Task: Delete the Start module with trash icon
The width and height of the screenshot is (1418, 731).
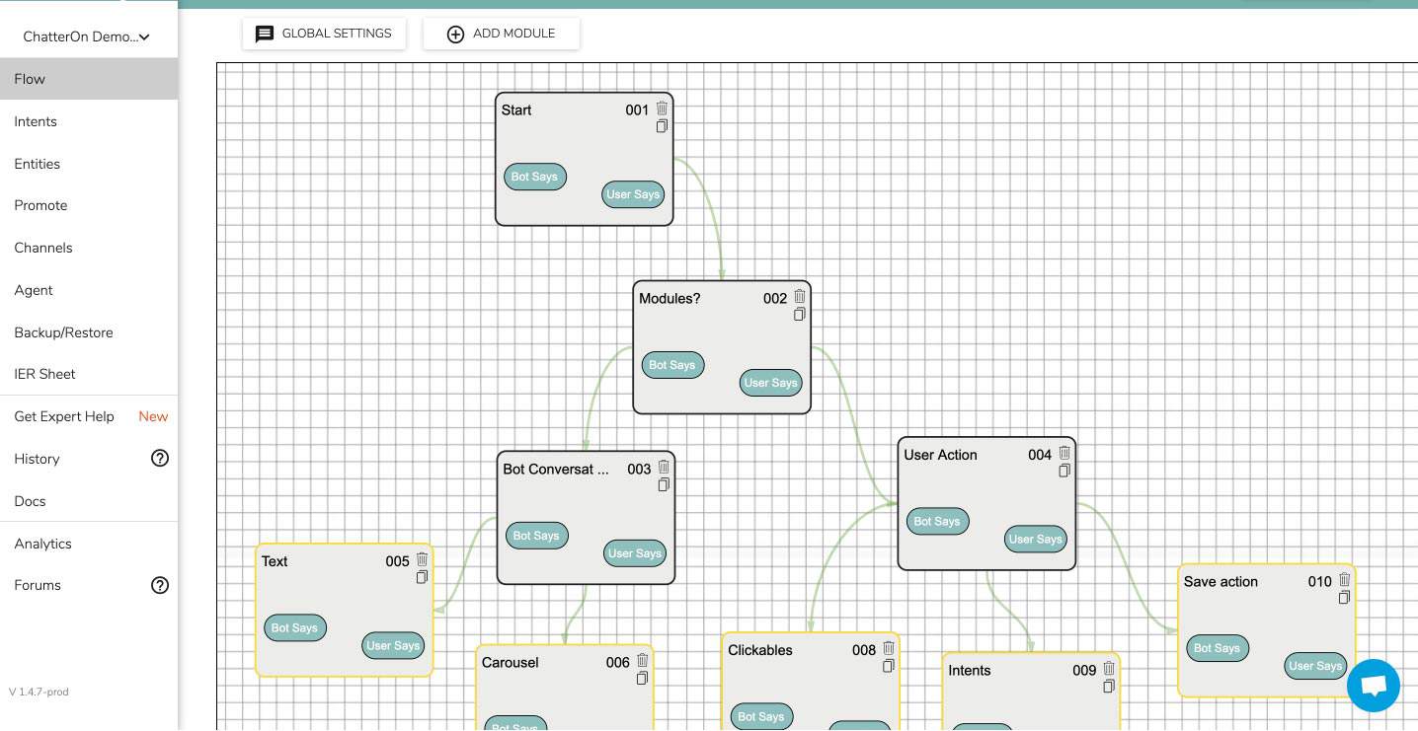Action: [x=662, y=109]
